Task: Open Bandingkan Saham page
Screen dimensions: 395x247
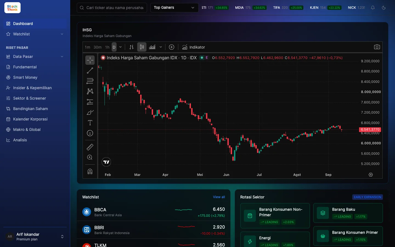Action: pyautogui.click(x=35, y=109)
